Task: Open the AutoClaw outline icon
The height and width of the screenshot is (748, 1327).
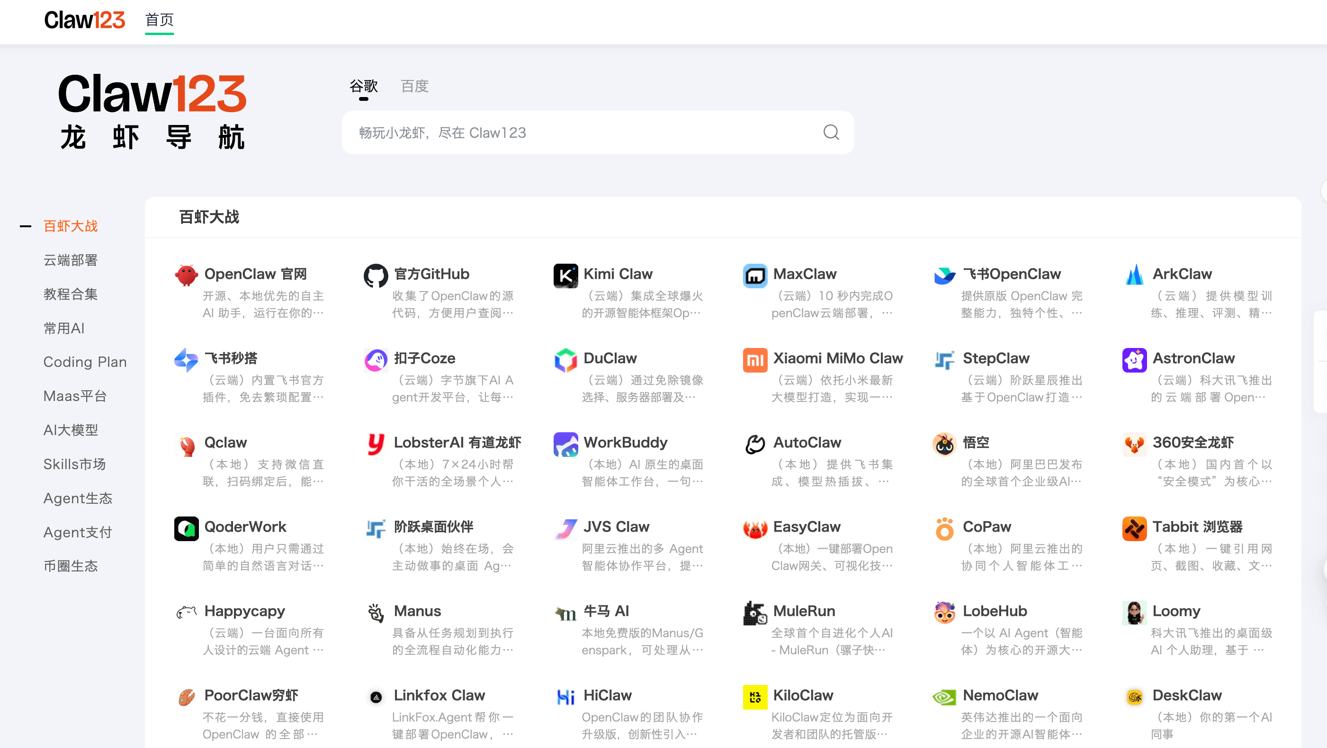Action: tap(755, 444)
